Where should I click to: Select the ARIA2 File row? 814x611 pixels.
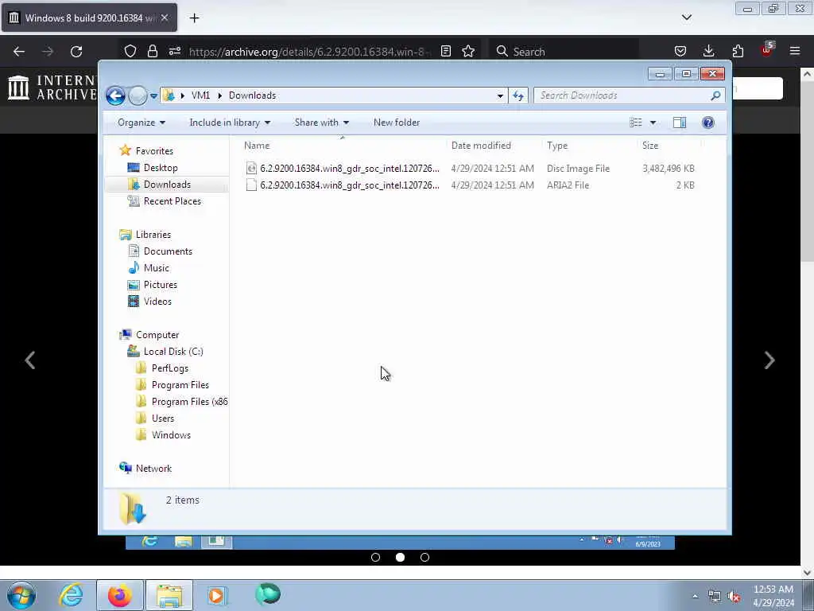tap(471, 185)
